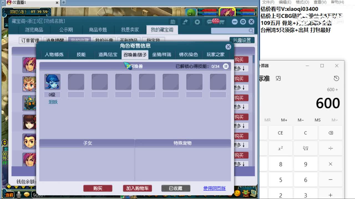Screen dimensions: 355x199
Task: Click the yellow double-arrow icon on left sidebar
Action: coord(4,142)
